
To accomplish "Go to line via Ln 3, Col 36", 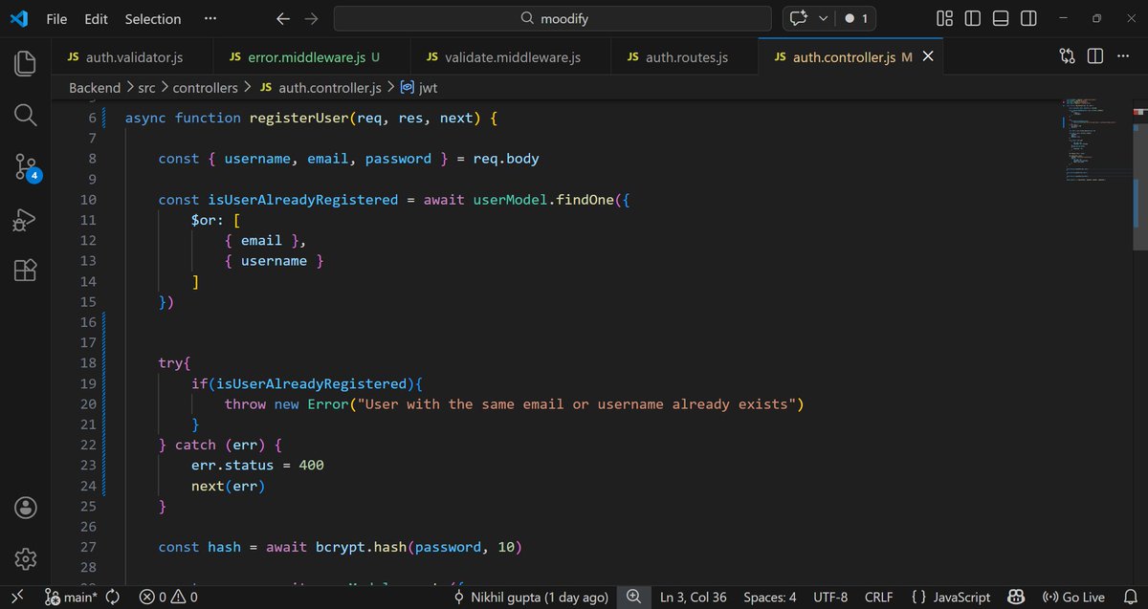I will 694,598.
